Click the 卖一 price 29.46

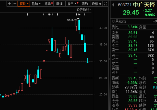point(133,50)
